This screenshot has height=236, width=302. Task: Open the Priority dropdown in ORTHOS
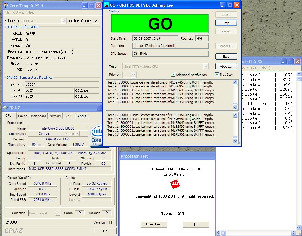(x=134, y=75)
